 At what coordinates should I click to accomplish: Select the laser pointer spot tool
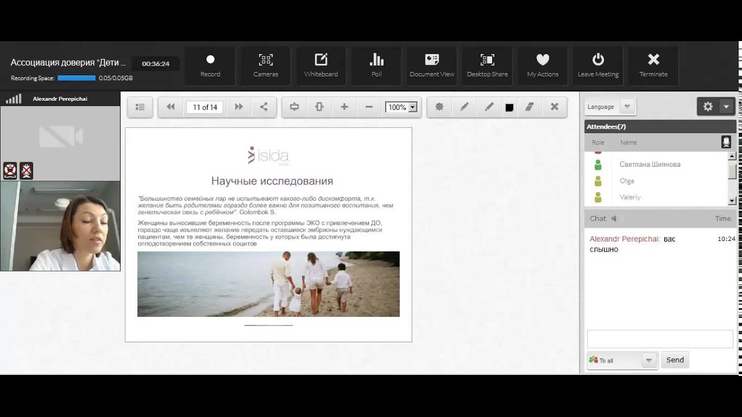pyautogui.click(x=439, y=107)
